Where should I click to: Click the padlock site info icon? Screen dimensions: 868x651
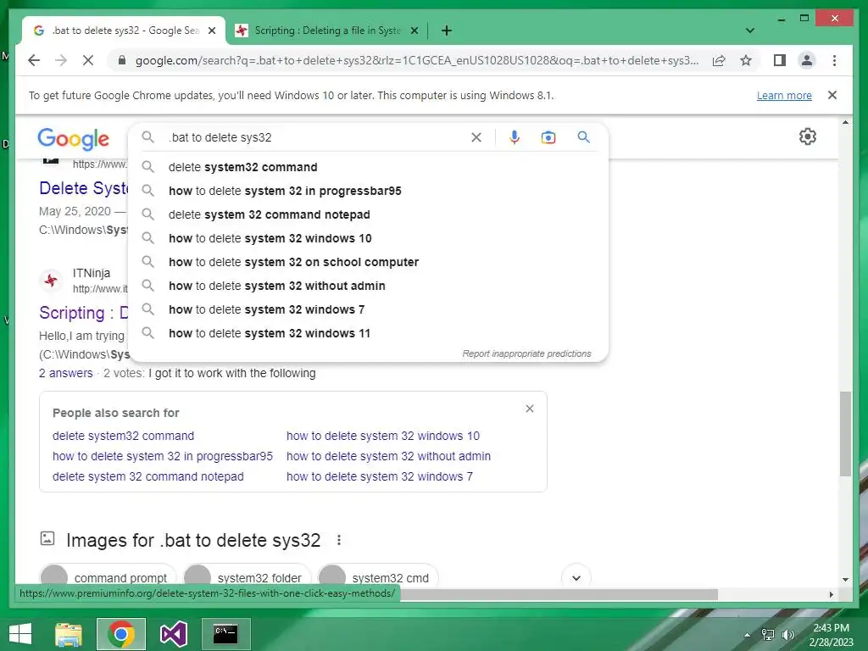[x=122, y=60]
